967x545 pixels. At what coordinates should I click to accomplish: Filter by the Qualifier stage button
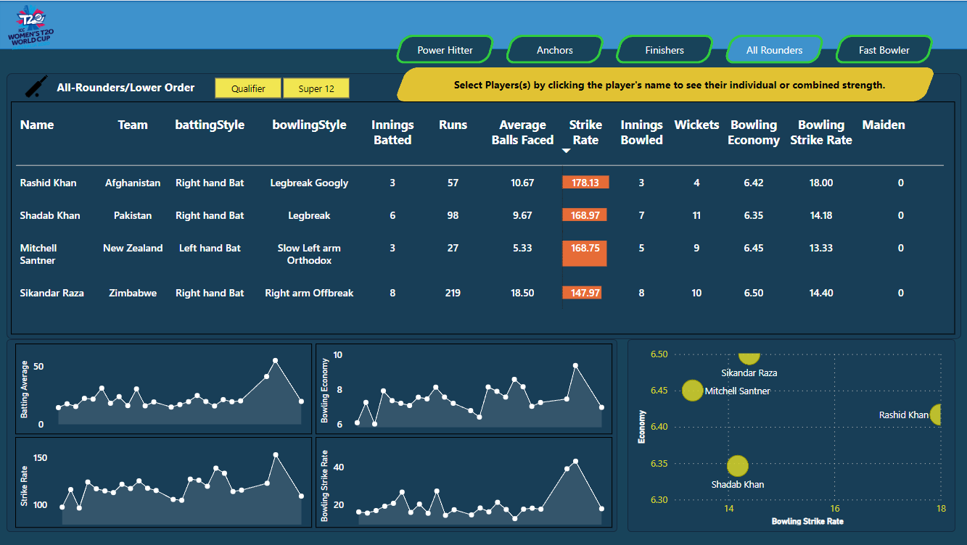pyautogui.click(x=248, y=88)
